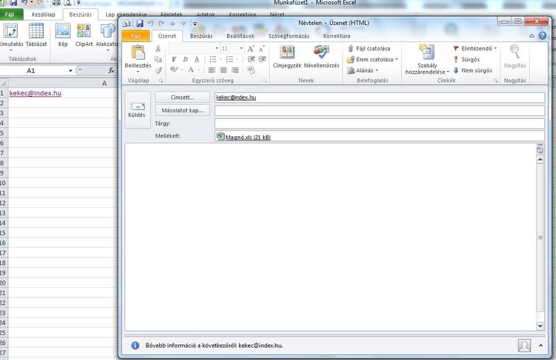
Task: Click the Másolatot kap... button
Action: 182,111
